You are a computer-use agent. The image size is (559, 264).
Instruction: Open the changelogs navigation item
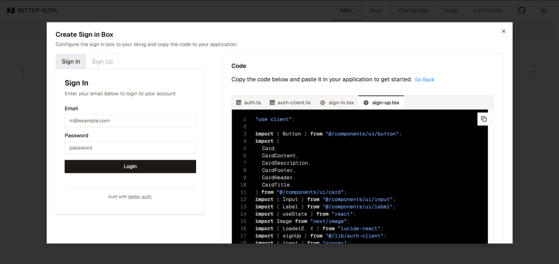(413, 11)
